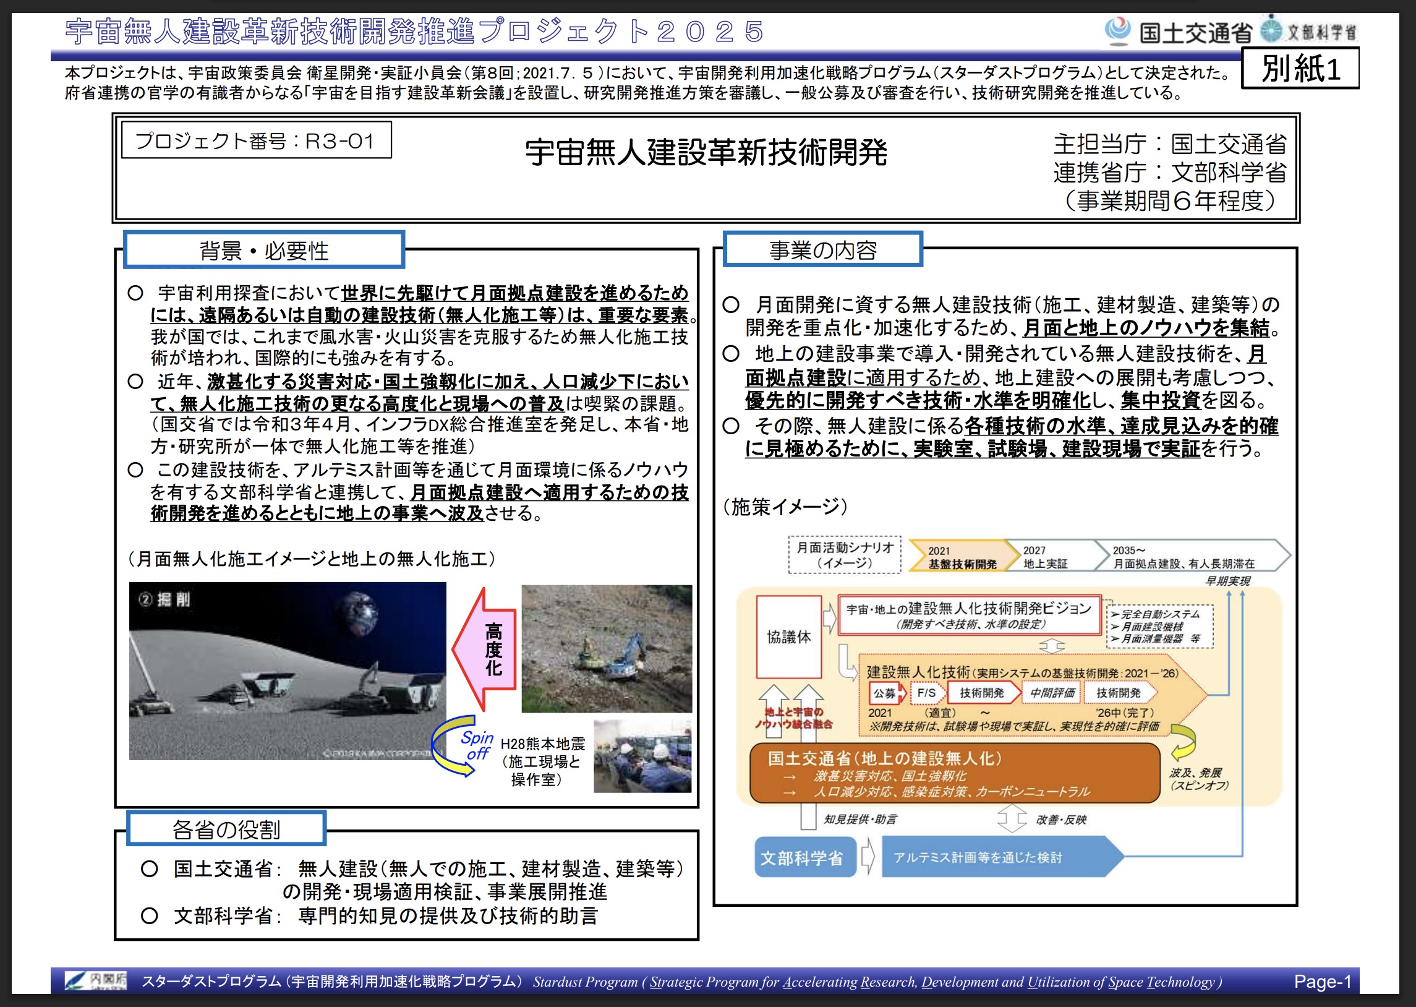1416x1007 pixels.
Task: Click the 中間評価 step in the diagram
Action: pyautogui.click(x=1052, y=693)
